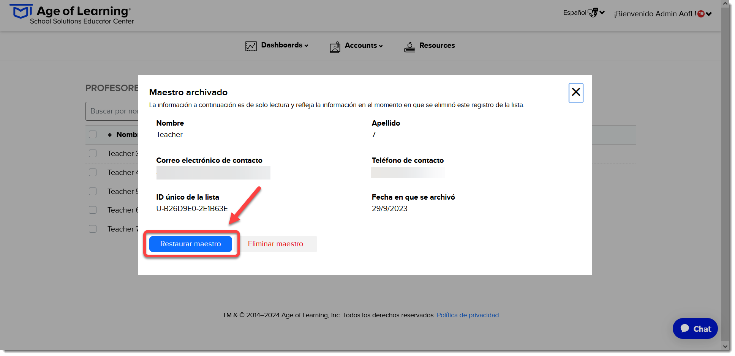Screen dimensions: 735x356
Task: Close the Maestro archivado dialog
Action: coord(576,93)
